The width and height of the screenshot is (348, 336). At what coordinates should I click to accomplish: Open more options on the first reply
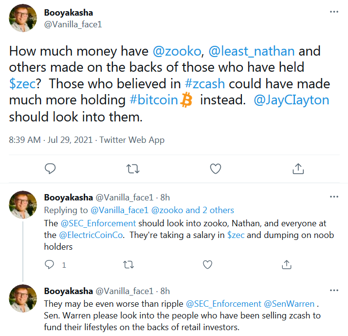click(333, 196)
